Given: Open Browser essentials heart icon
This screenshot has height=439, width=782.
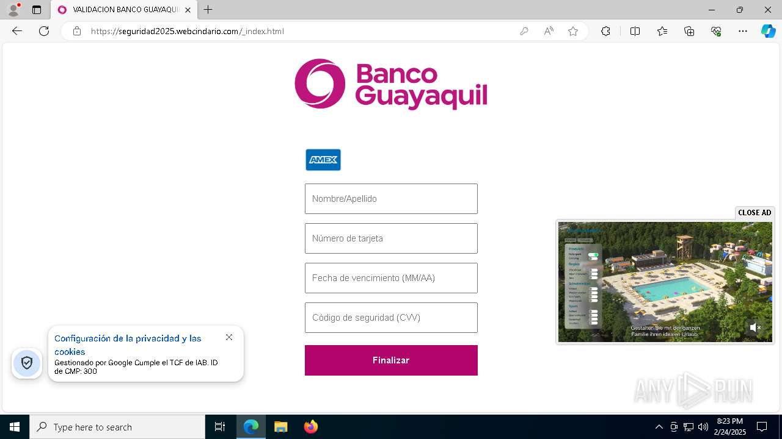Looking at the screenshot, I should pyautogui.click(x=716, y=31).
